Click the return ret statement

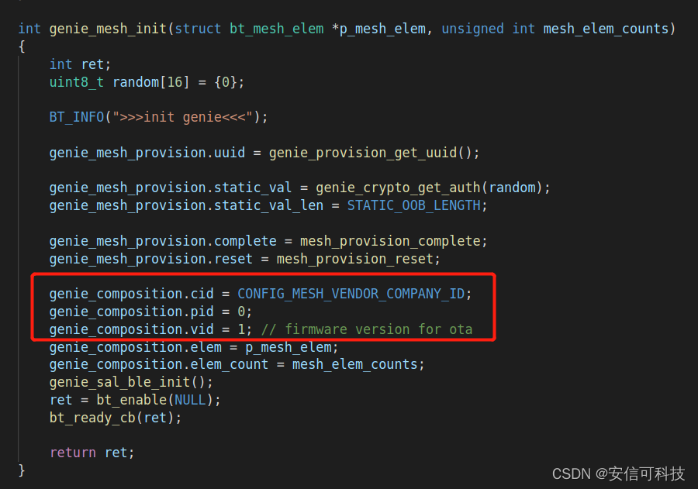pos(92,453)
